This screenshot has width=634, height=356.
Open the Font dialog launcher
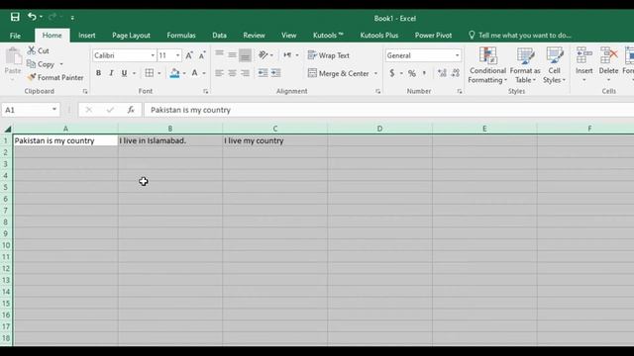click(x=206, y=92)
